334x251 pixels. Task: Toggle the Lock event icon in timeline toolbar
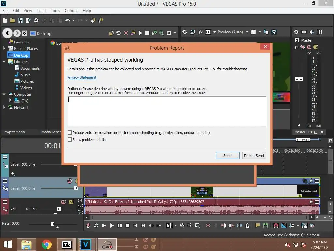point(247,226)
